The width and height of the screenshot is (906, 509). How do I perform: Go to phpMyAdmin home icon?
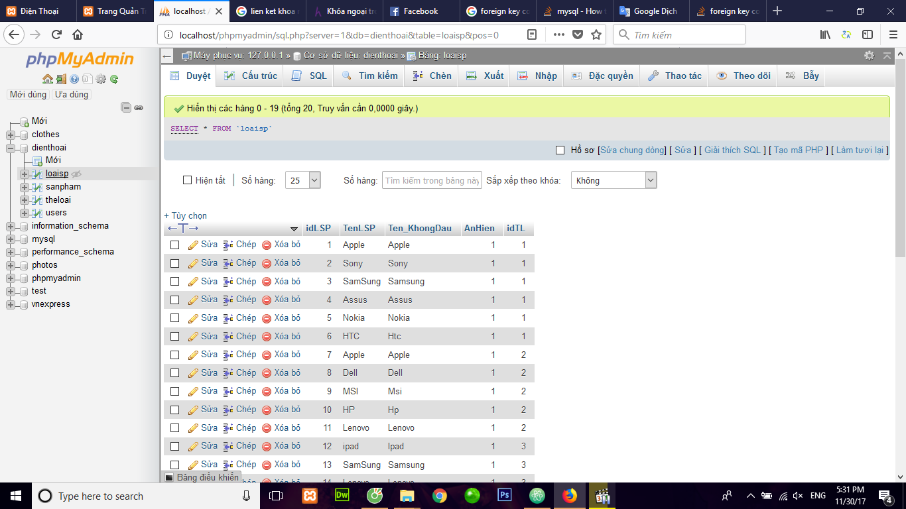point(48,79)
